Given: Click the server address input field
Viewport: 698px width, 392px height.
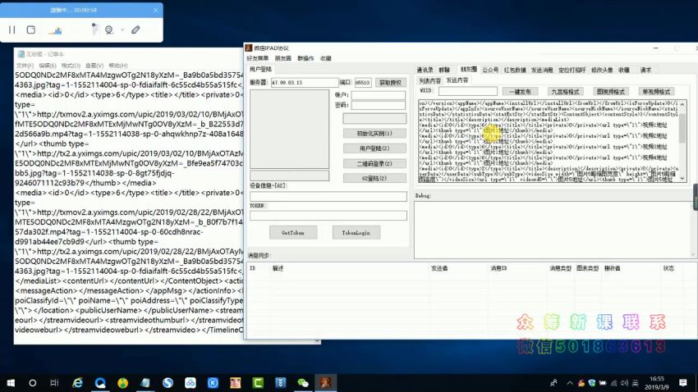Looking at the screenshot, I should coord(305,83).
